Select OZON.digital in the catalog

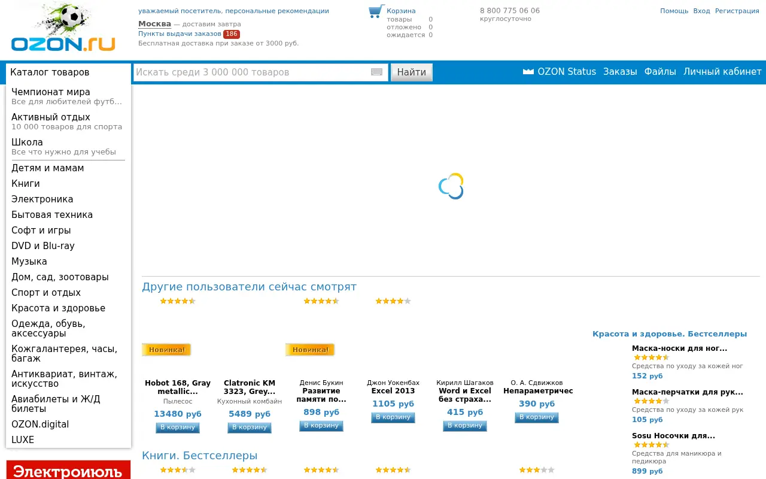click(40, 425)
